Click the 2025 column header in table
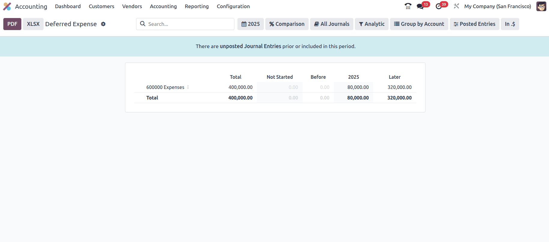 tap(354, 77)
